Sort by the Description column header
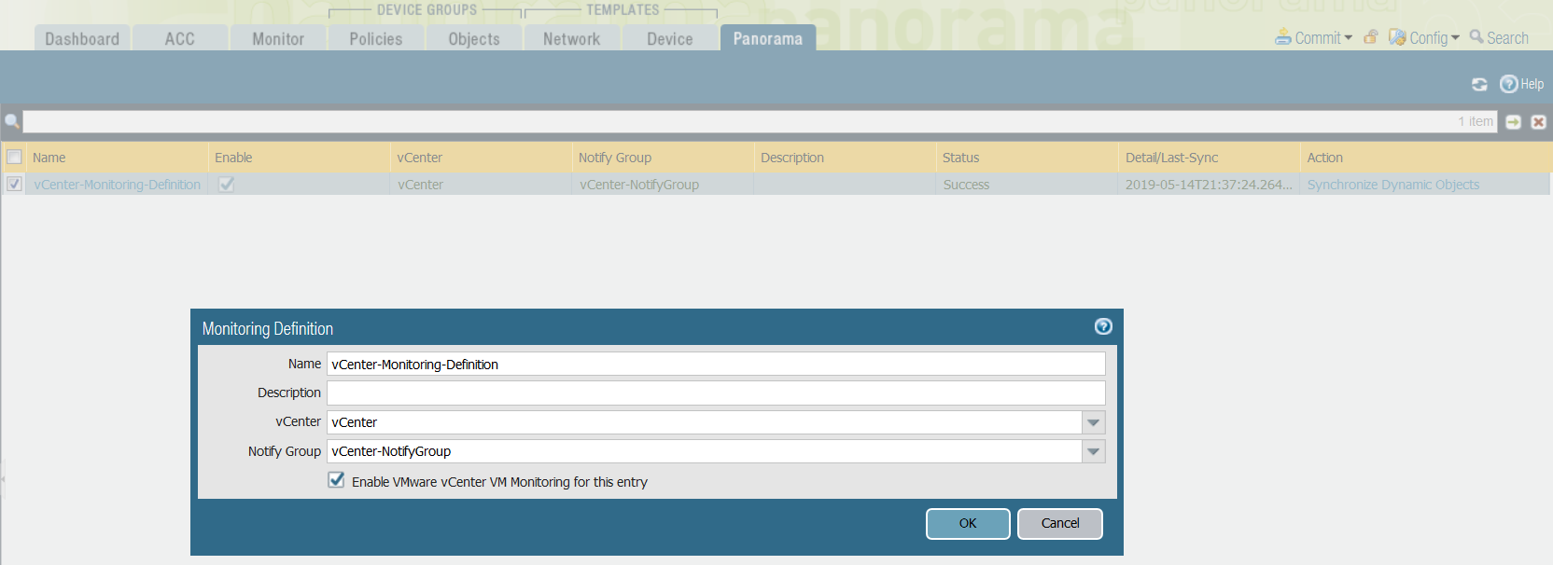Image resolution: width=1553 pixels, height=565 pixels. click(x=845, y=158)
